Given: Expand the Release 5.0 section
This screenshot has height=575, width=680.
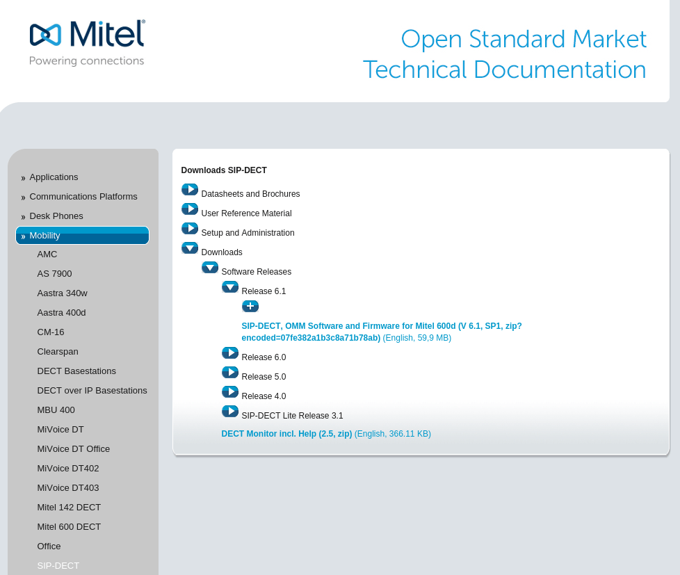Looking at the screenshot, I should click(230, 373).
